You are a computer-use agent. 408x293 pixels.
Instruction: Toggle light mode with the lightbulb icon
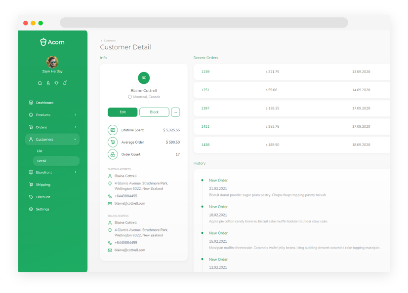(56, 83)
